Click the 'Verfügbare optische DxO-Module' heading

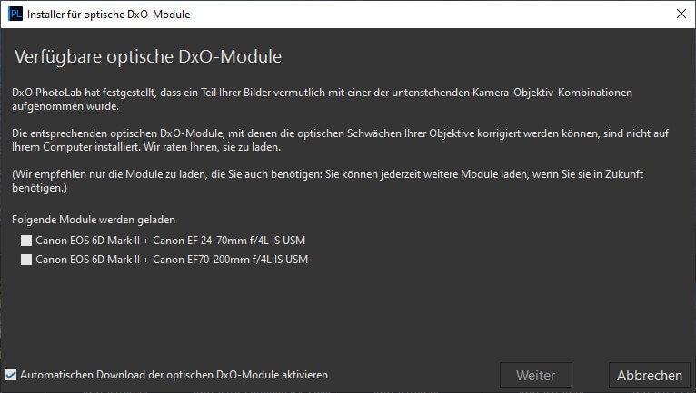(x=148, y=57)
